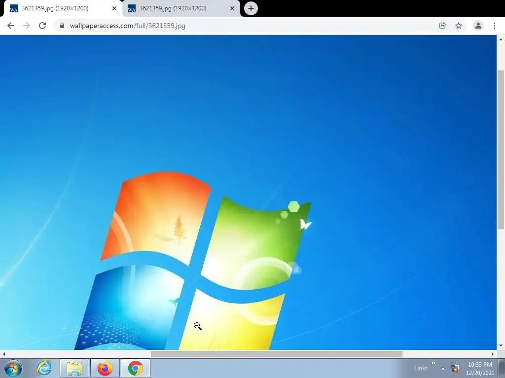Open Chrome's three-dot menu

pyautogui.click(x=494, y=26)
